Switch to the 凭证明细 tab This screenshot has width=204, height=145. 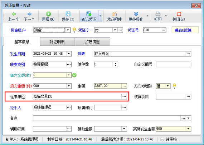(57, 42)
